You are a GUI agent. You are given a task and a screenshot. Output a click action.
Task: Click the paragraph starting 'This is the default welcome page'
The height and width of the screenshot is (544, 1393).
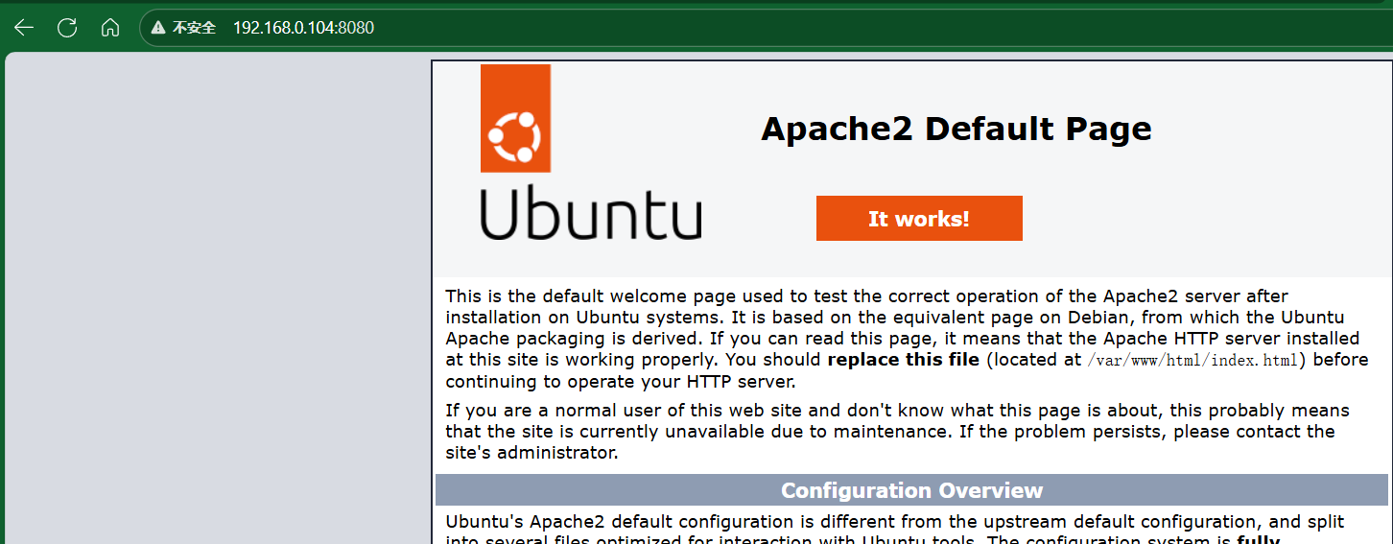click(x=907, y=339)
